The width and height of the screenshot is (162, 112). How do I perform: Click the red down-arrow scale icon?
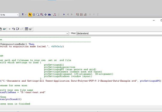(x=85, y=15)
